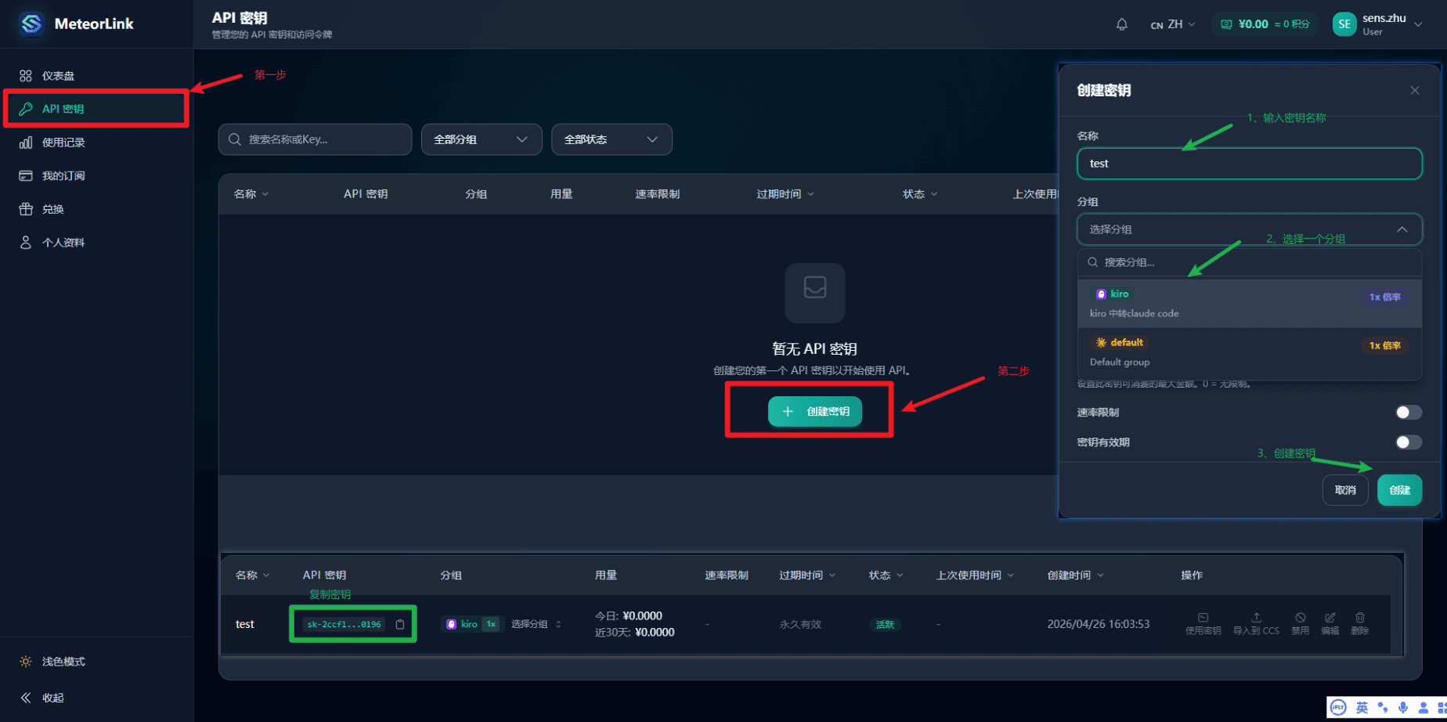
Task: Click the sk-2ccf1...0196 key text
Action: pos(344,624)
